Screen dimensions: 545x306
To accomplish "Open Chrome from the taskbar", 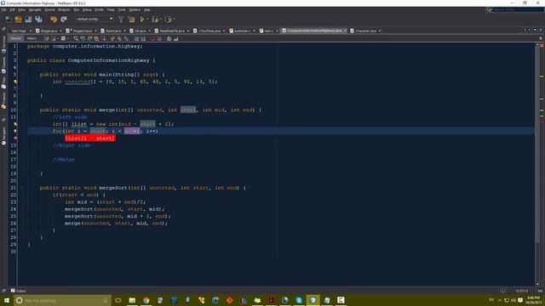I will 146,300.
